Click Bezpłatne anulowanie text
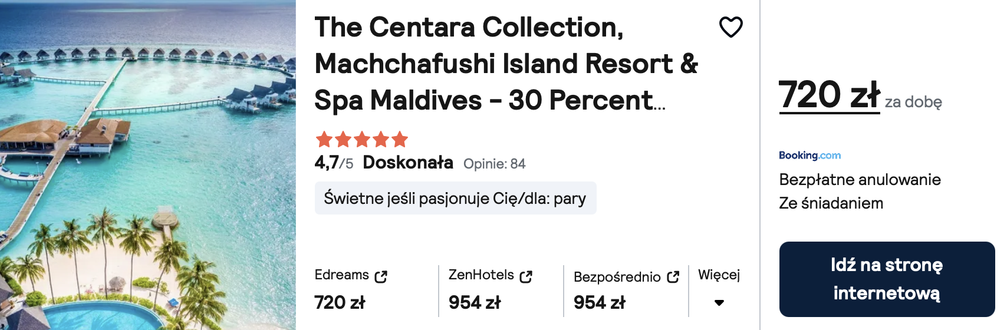The width and height of the screenshot is (1007, 330). 860,180
